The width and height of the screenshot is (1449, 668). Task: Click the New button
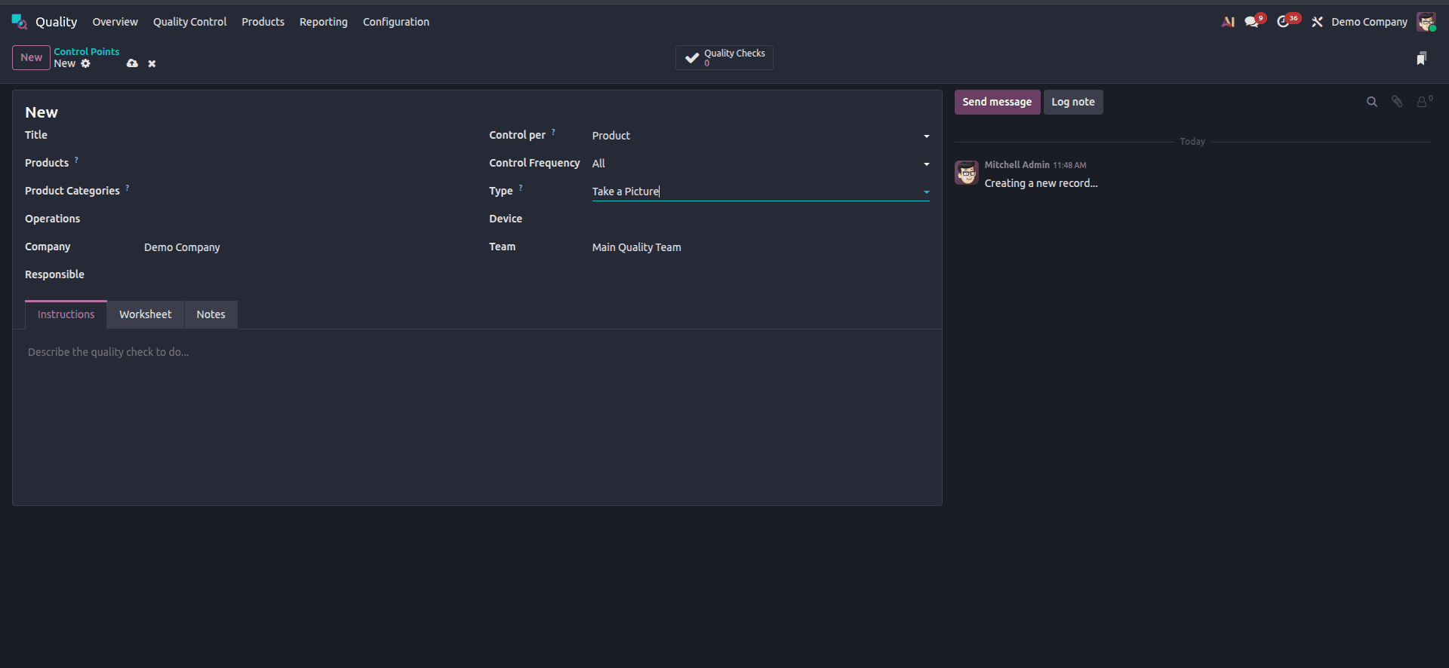click(x=31, y=57)
